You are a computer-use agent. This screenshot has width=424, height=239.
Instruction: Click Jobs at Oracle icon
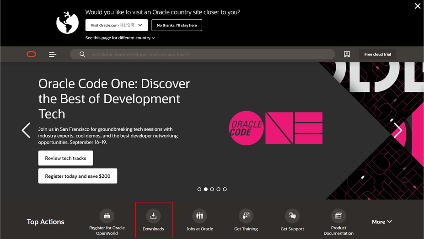199,216
